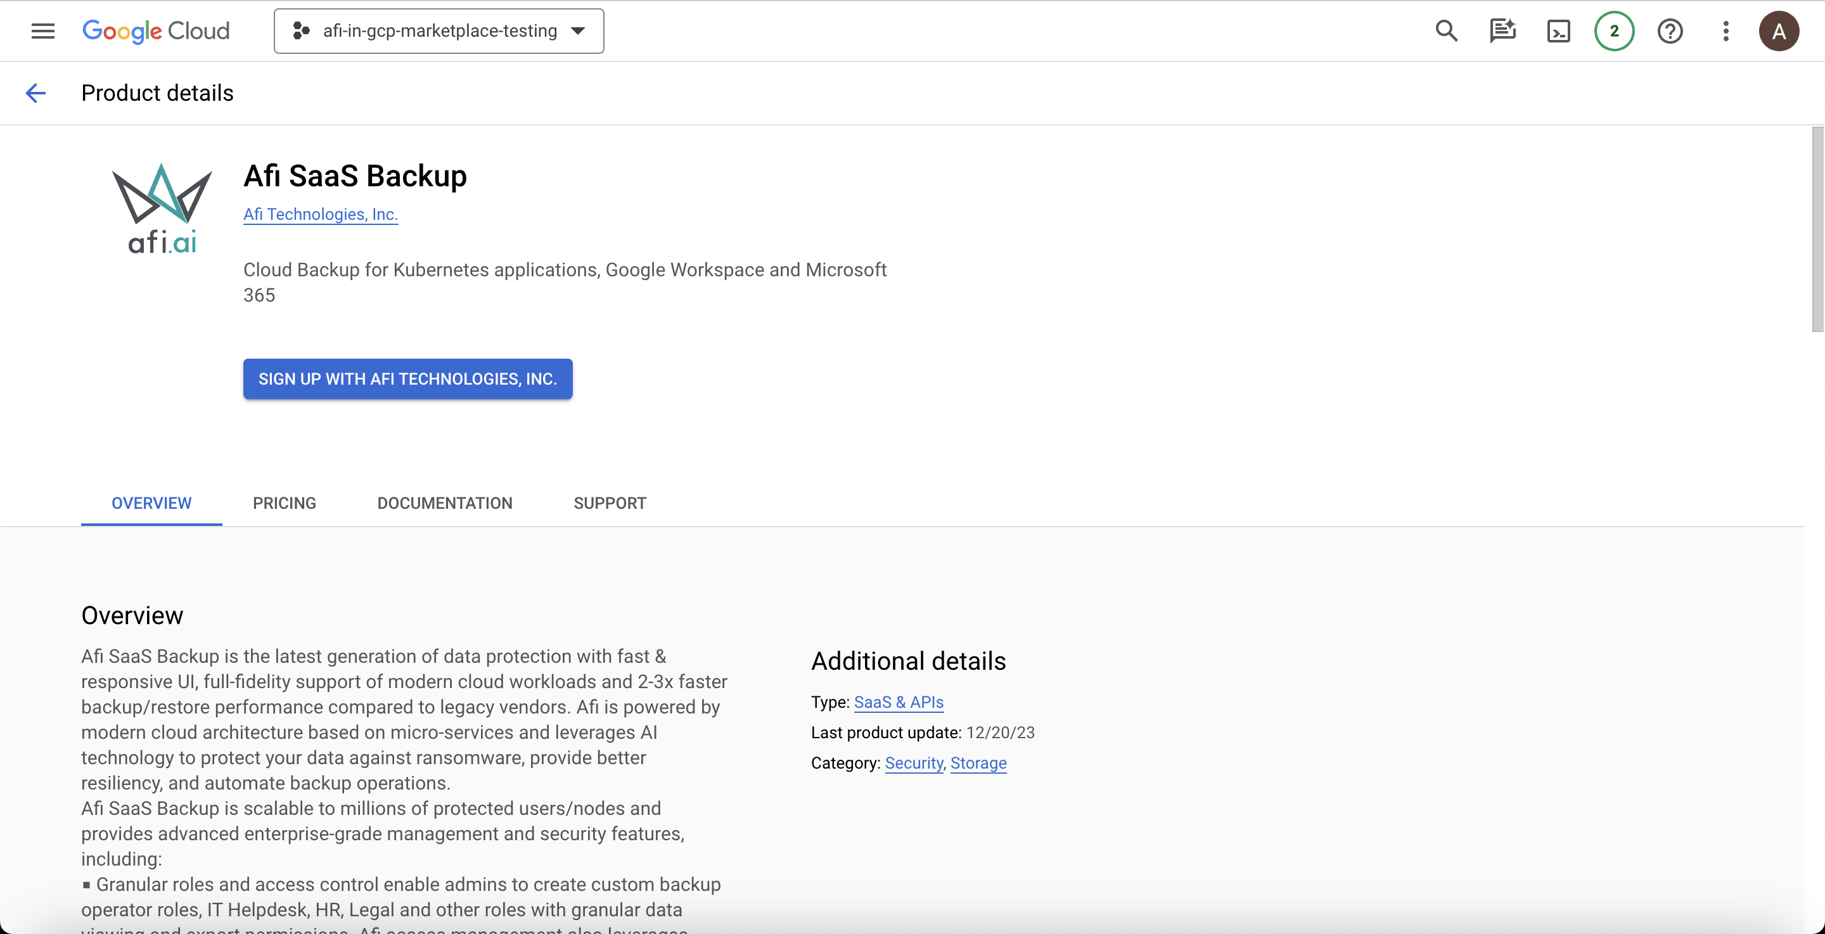Image resolution: width=1825 pixels, height=934 pixels.
Task: Open the SaaS & APIs type link
Action: pos(899,702)
